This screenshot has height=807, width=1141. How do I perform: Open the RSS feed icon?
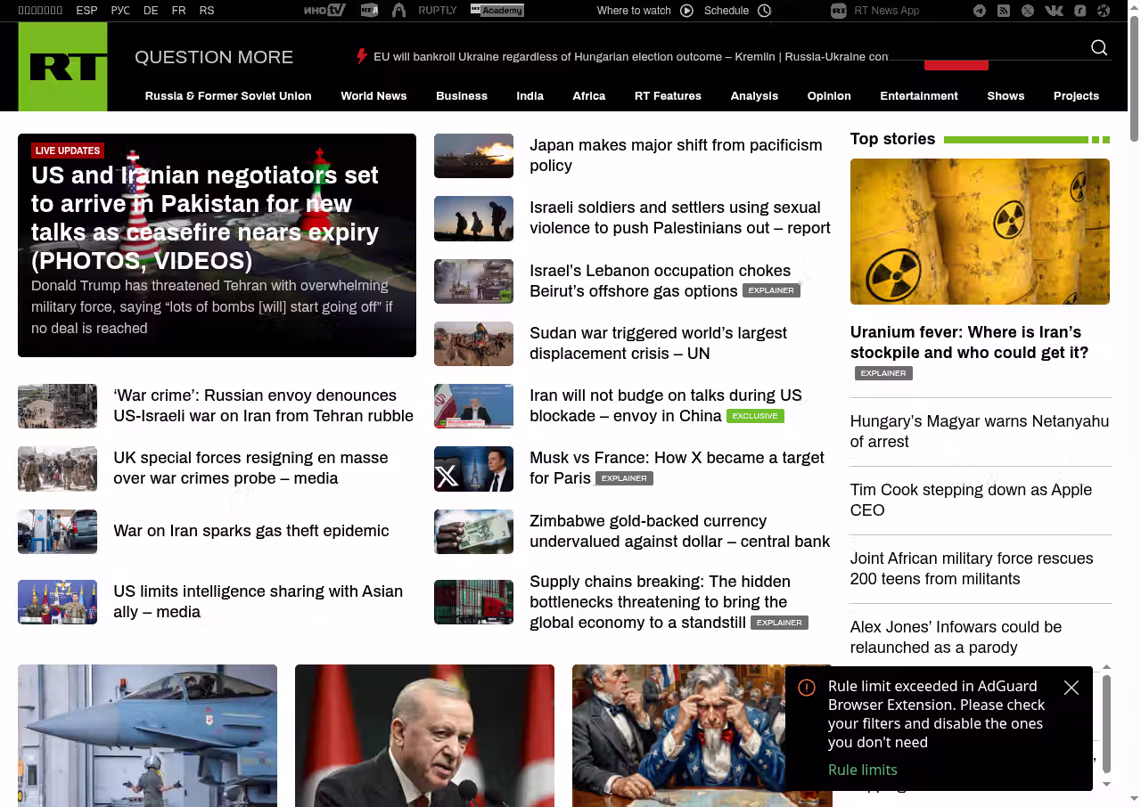pos(1004,11)
